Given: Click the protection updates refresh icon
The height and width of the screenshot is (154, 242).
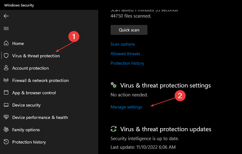Looking at the screenshot, I should point(114,129).
